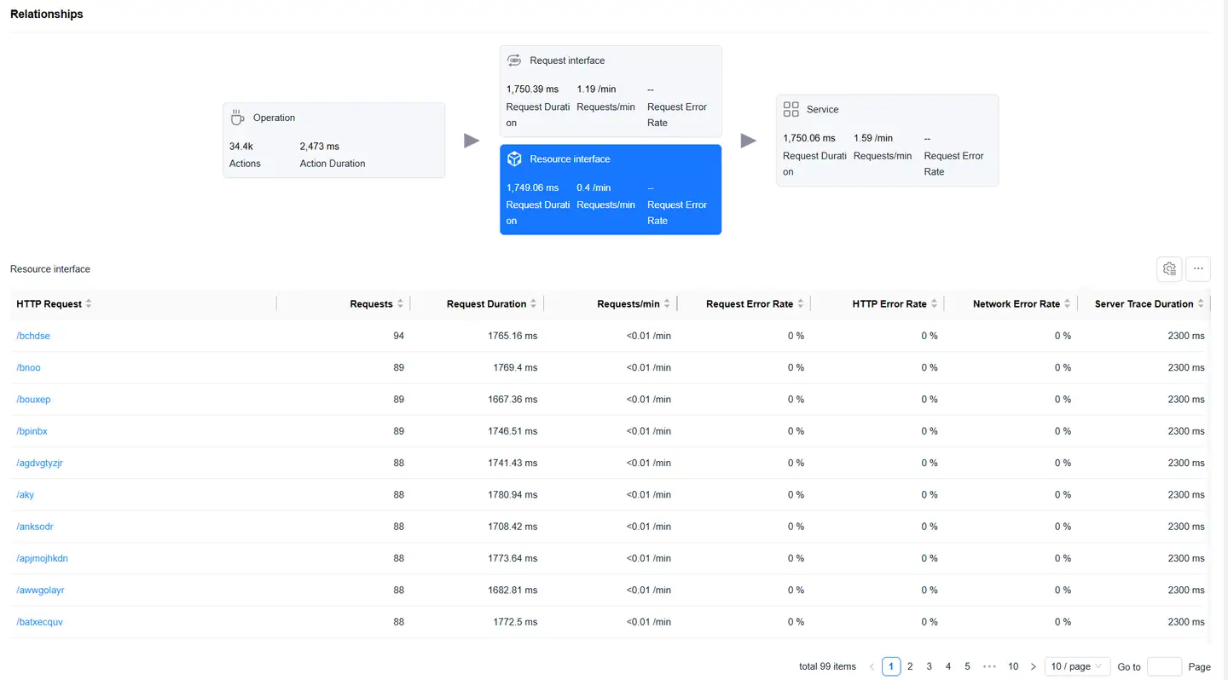This screenshot has width=1228, height=680.
Task: Sort by Request Duration column sort icon
Action: point(533,304)
